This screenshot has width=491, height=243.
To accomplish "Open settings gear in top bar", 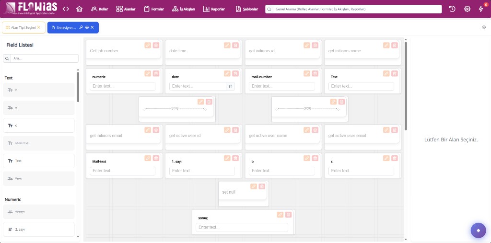I will tap(467, 9).
